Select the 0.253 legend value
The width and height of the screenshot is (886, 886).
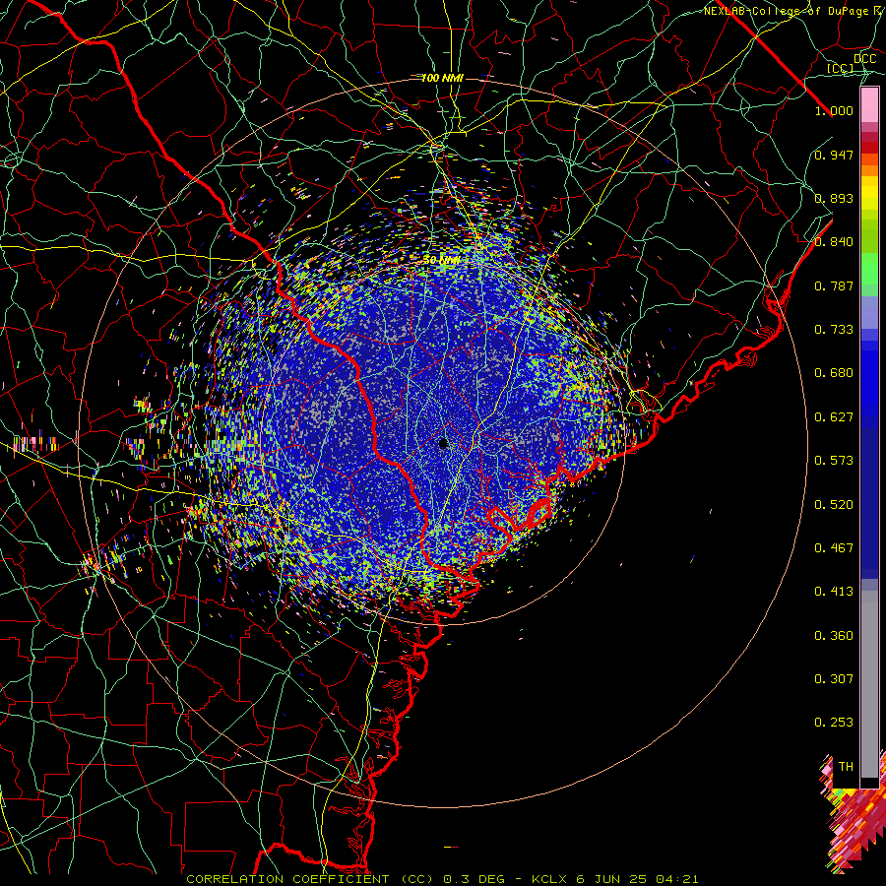[834, 723]
